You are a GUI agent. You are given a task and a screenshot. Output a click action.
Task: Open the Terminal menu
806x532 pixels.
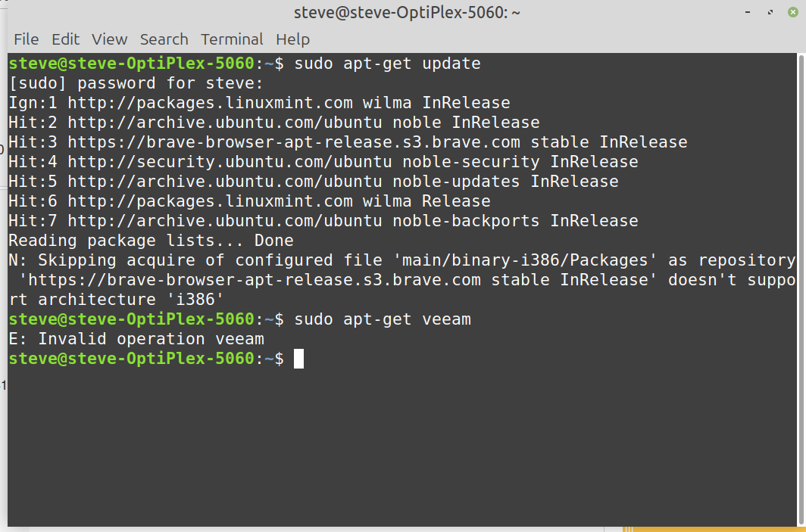[x=232, y=39]
